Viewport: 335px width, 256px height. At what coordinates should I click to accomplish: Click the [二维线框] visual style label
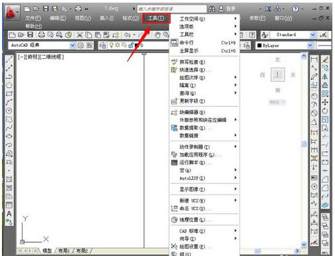(52, 57)
